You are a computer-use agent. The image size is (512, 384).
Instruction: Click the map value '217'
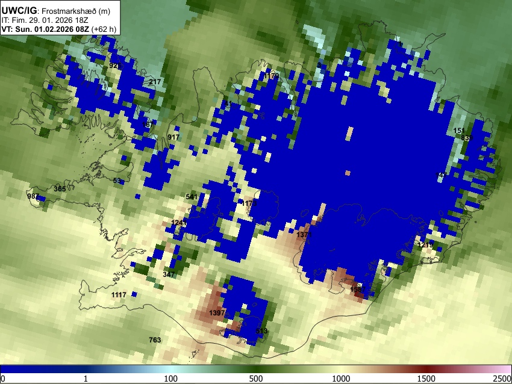[155, 82]
